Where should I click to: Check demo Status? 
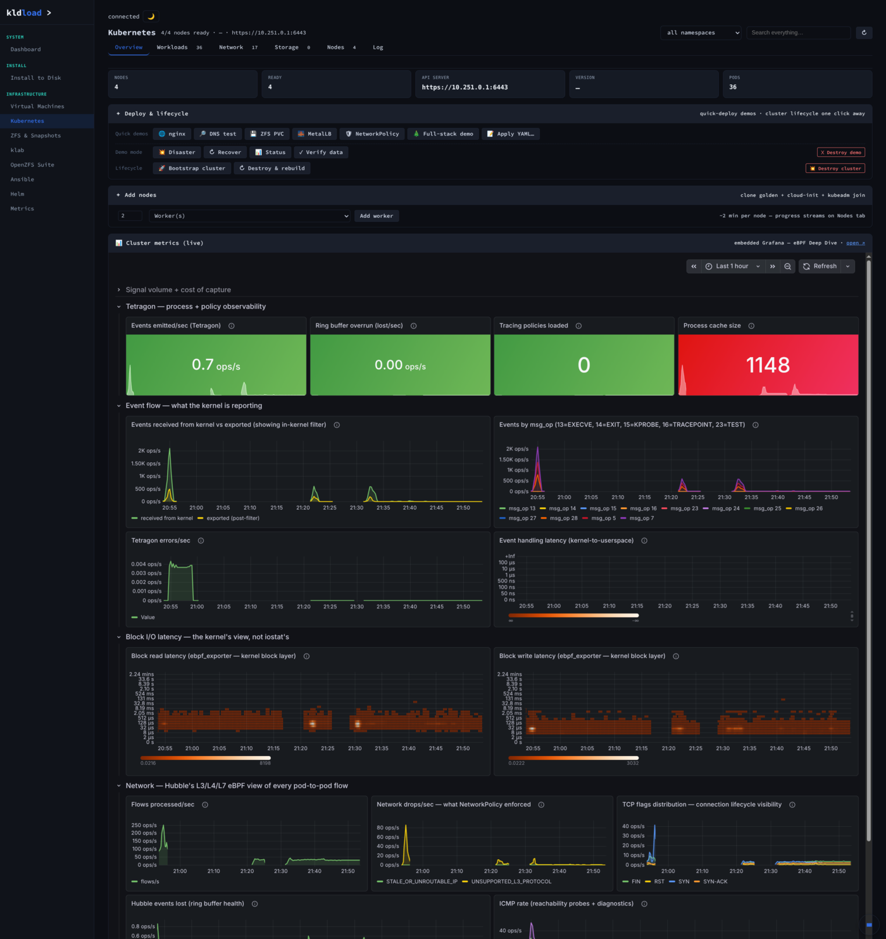270,152
